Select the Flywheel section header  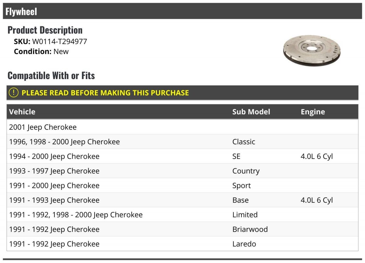182,12
